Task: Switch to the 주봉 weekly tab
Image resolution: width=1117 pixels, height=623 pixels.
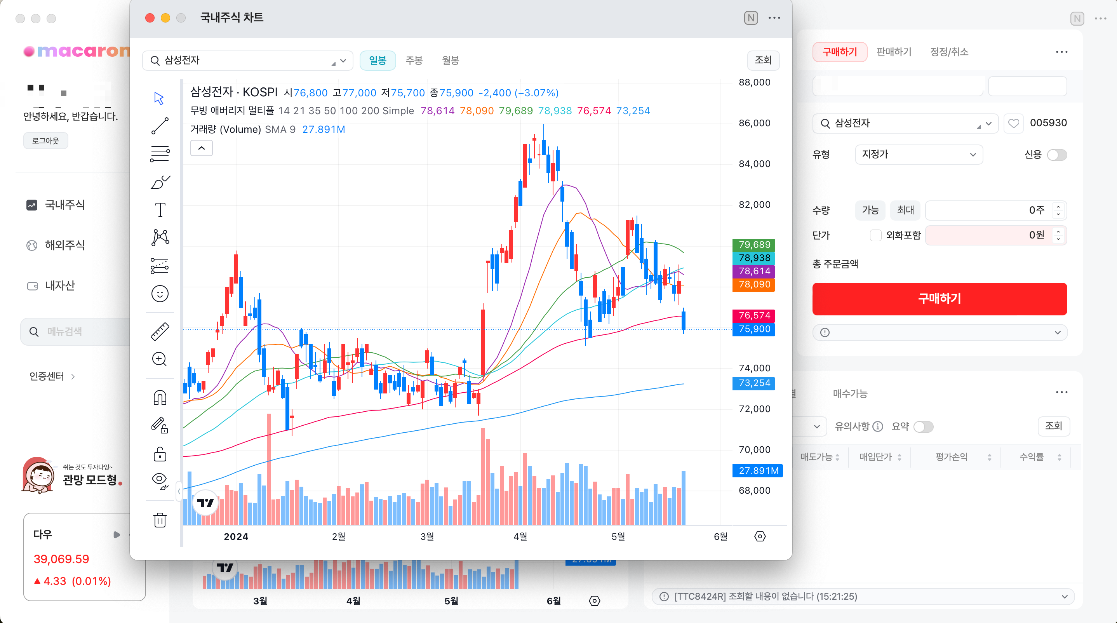Action: tap(414, 61)
